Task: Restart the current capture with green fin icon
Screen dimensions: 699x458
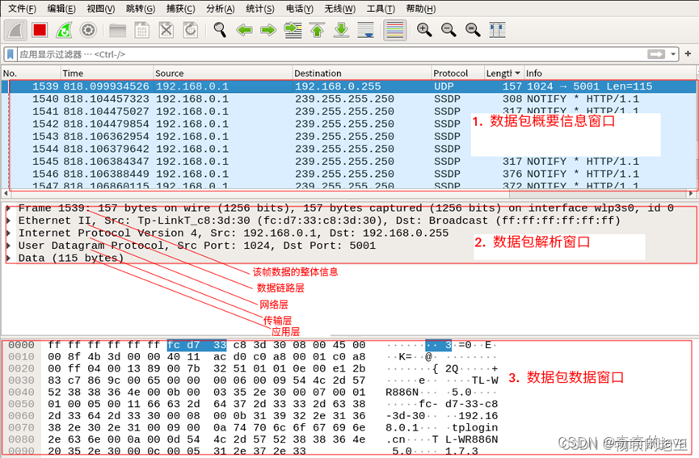Action: pos(64,31)
